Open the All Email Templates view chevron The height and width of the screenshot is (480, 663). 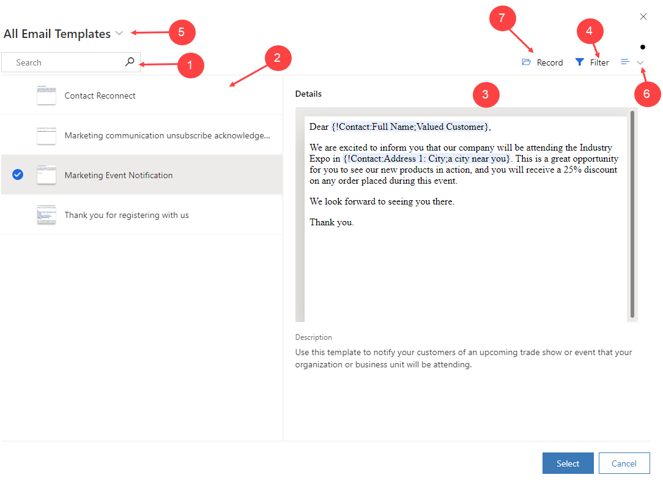(117, 34)
